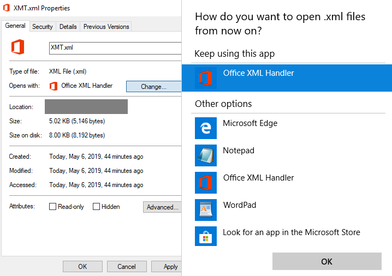The width and height of the screenshot is (392, 276).
Task: Click the Office icon in Properties title bar
Action: [6, 8]
